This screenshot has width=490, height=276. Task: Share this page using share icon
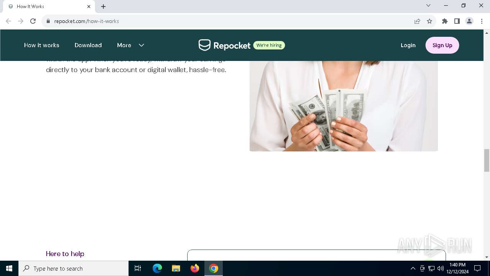417,21
